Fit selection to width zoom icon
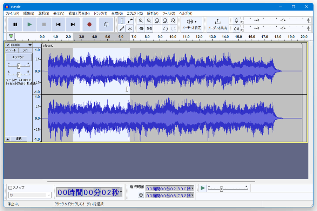The image size is (317, 211). click(x=157, y=21)
